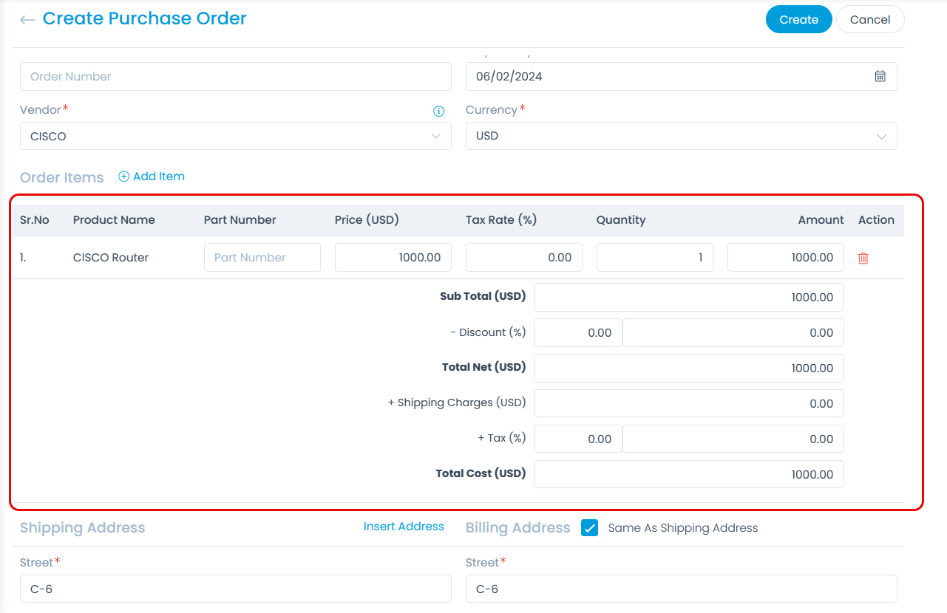Click the plus icon next to Add Item
The image size is (947, 613).
[123, 177]
